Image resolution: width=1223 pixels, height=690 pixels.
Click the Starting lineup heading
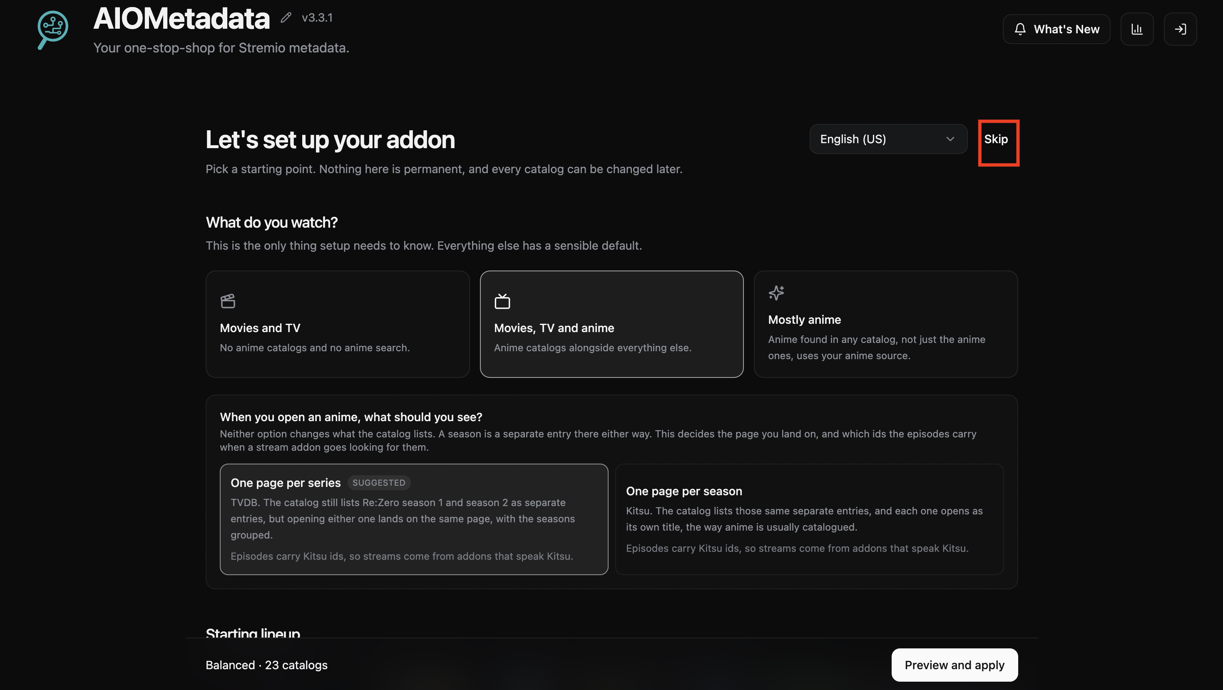click(x=253, y=633)
